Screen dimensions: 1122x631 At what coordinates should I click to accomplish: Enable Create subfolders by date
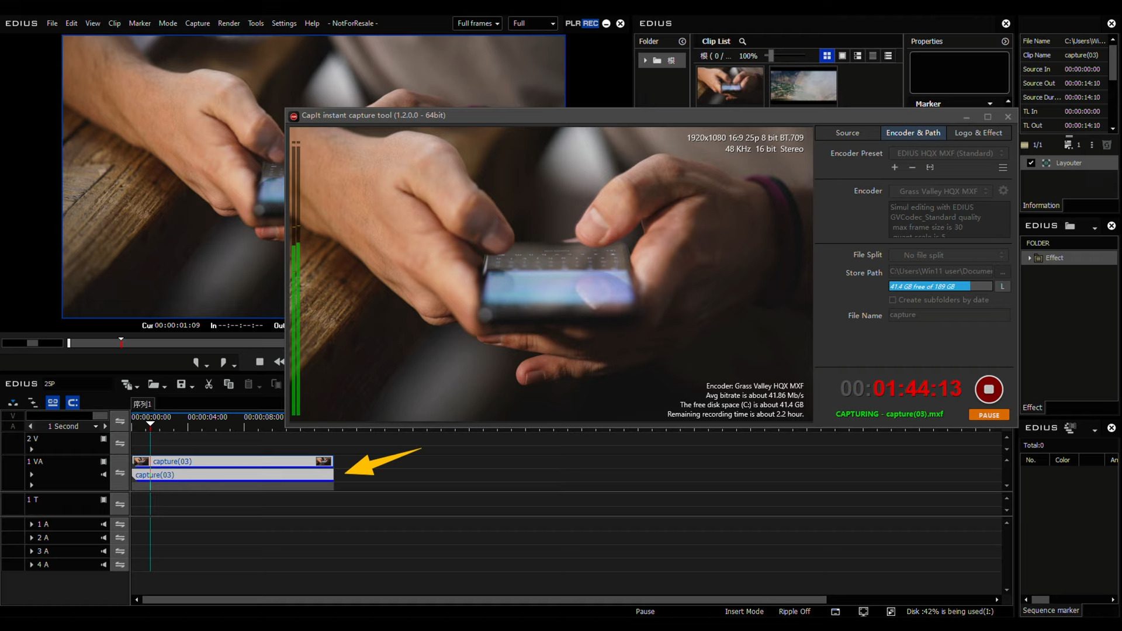tap(894, 300)
